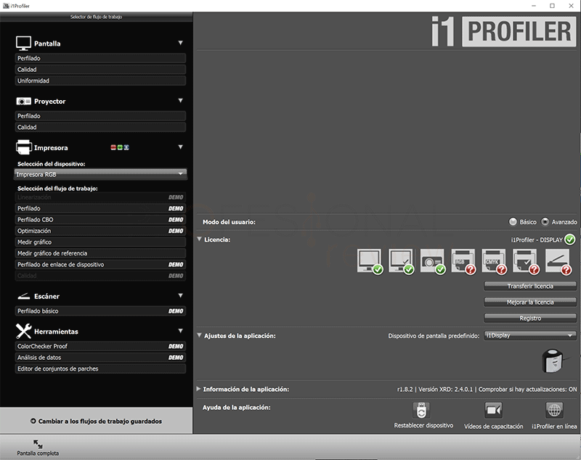This screenshot has width=581, height=460.
Task: Click the i1Profiler app icon in the title bar
Action: pyautogui.click(x=6, y=6)
